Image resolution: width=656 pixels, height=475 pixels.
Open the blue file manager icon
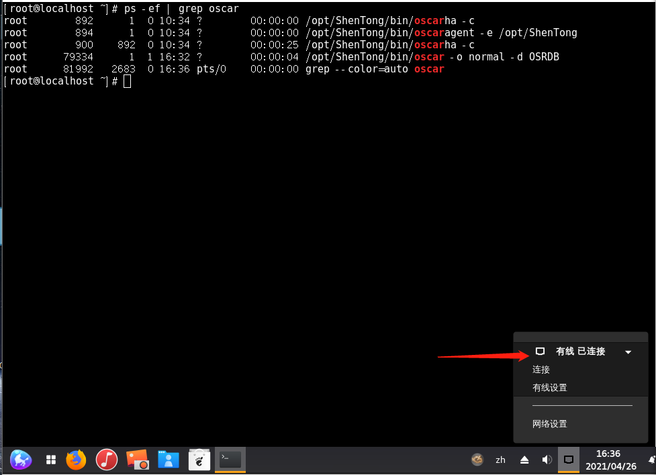pos(168,460)
